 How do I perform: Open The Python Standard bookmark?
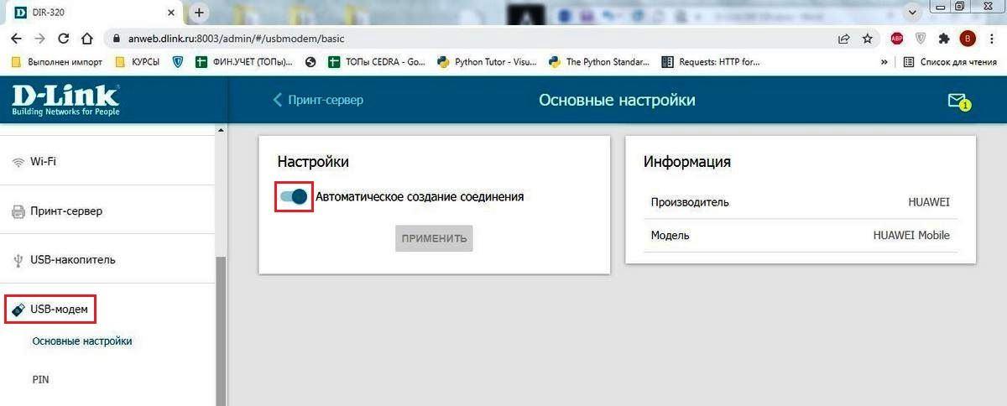click(x=598, y=61)
